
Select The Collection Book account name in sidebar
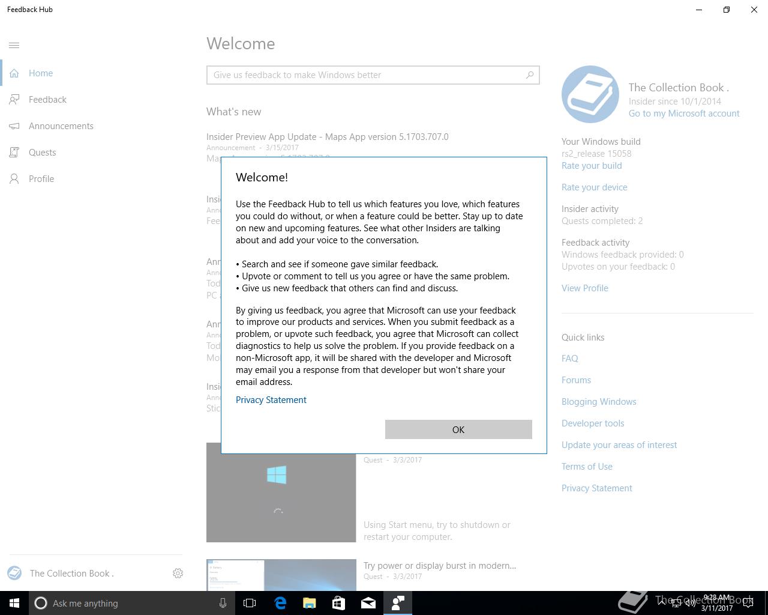[72, 574]
